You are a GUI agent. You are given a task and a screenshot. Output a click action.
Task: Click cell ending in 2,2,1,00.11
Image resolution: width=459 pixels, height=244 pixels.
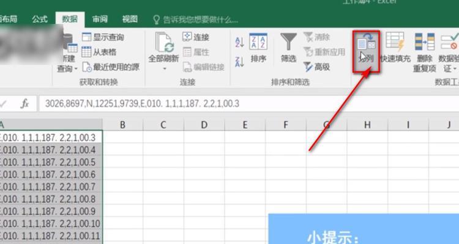click(51, 235)
